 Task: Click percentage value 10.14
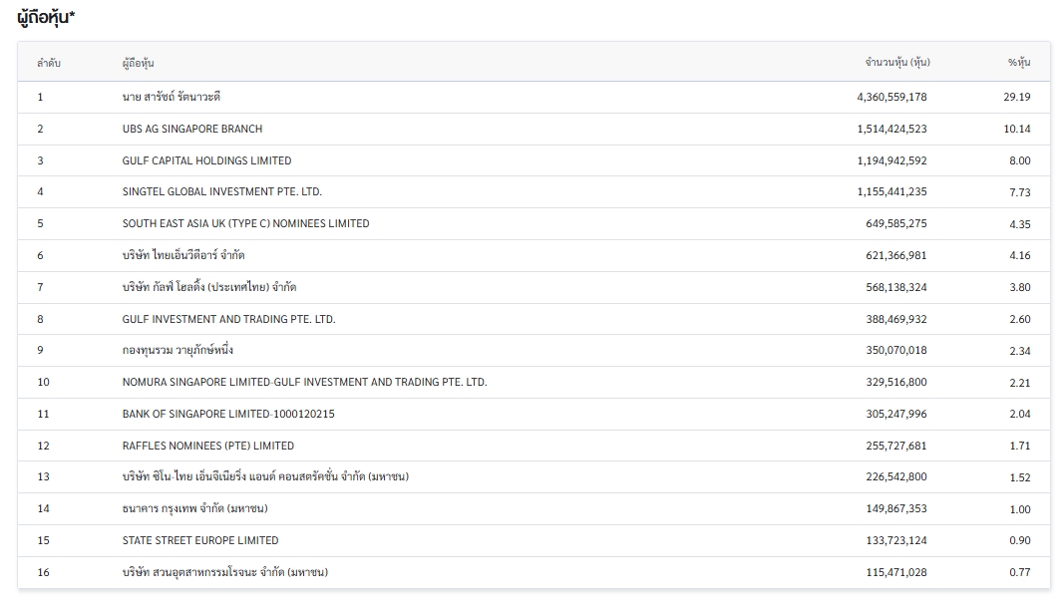[x=1017, y=129]
